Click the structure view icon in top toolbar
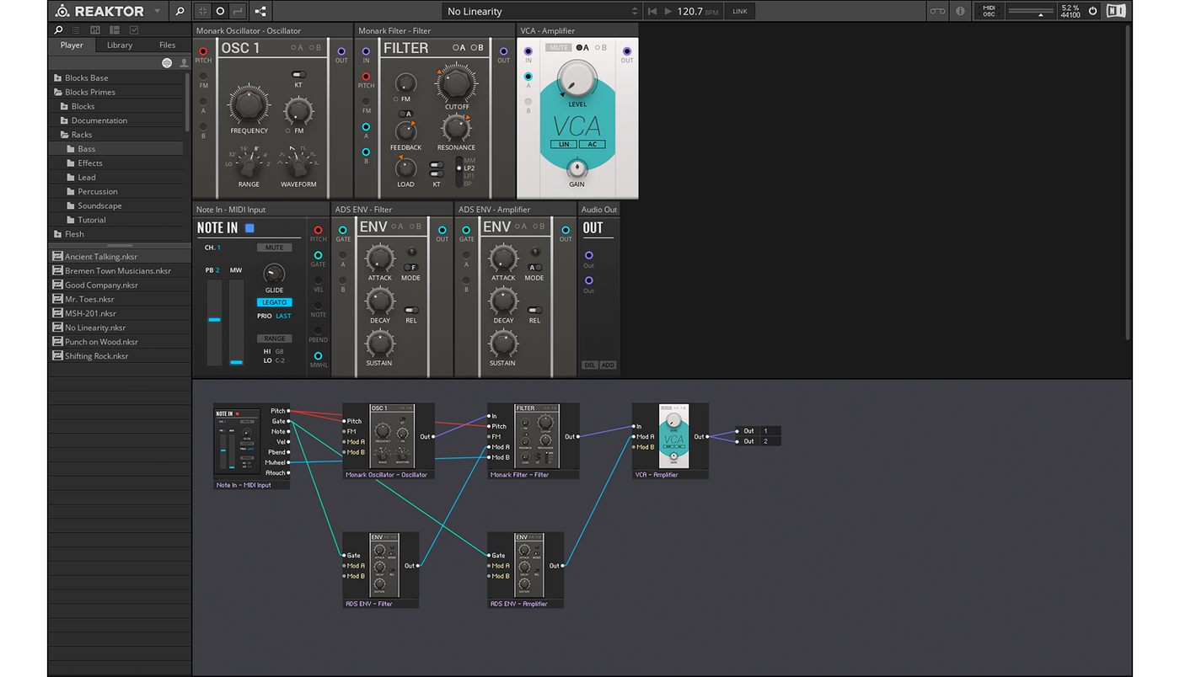This screenshot has width=1180, height=677. point(260,12)
